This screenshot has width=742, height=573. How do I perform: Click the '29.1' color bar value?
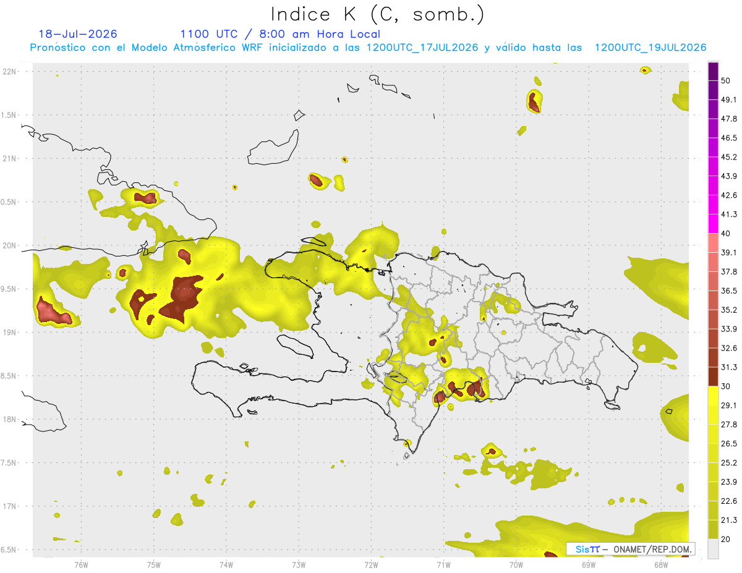click(x=730, y=405)
